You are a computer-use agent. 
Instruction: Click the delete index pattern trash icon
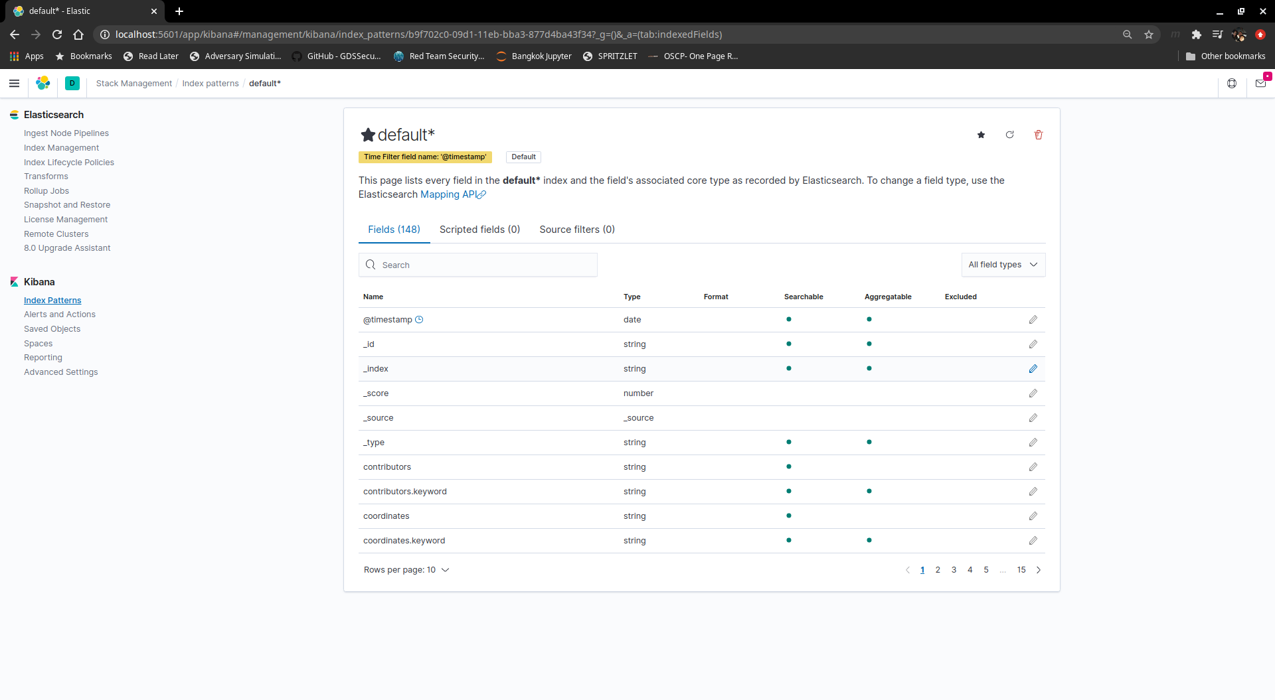click(x=1039, y=135)
